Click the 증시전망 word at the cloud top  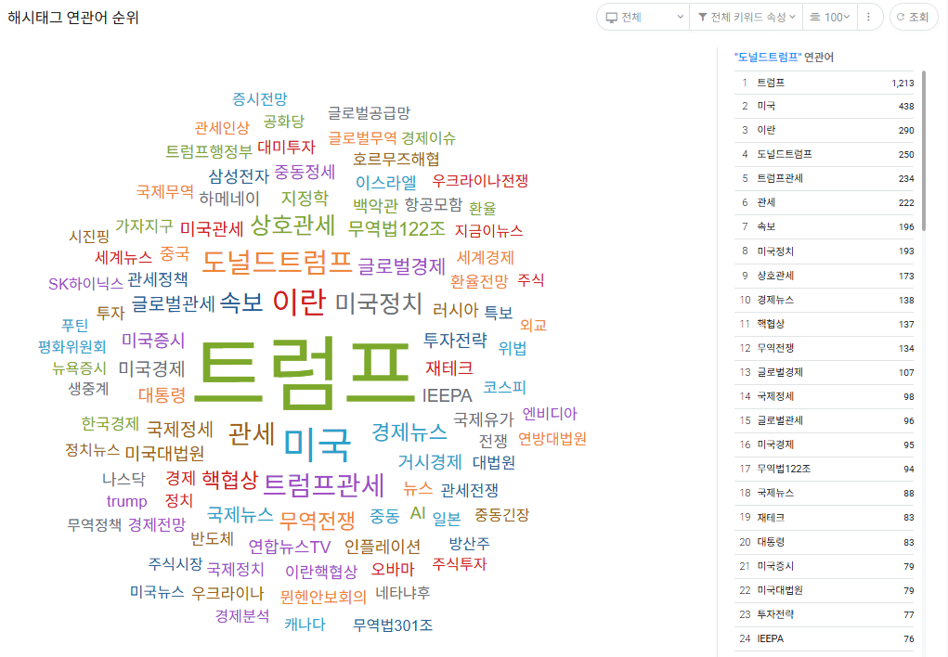(x=260, y=98)
